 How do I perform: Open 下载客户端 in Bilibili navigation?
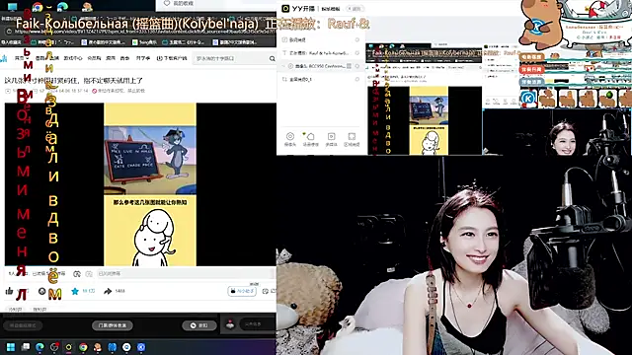(172, 59)
